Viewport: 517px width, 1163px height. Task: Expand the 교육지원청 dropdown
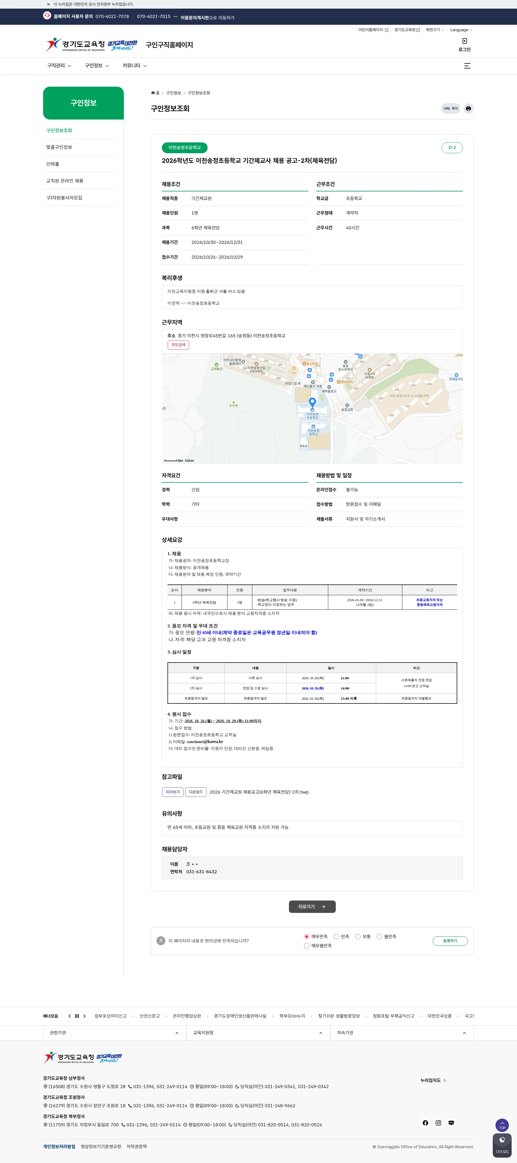pos(258,1032)
